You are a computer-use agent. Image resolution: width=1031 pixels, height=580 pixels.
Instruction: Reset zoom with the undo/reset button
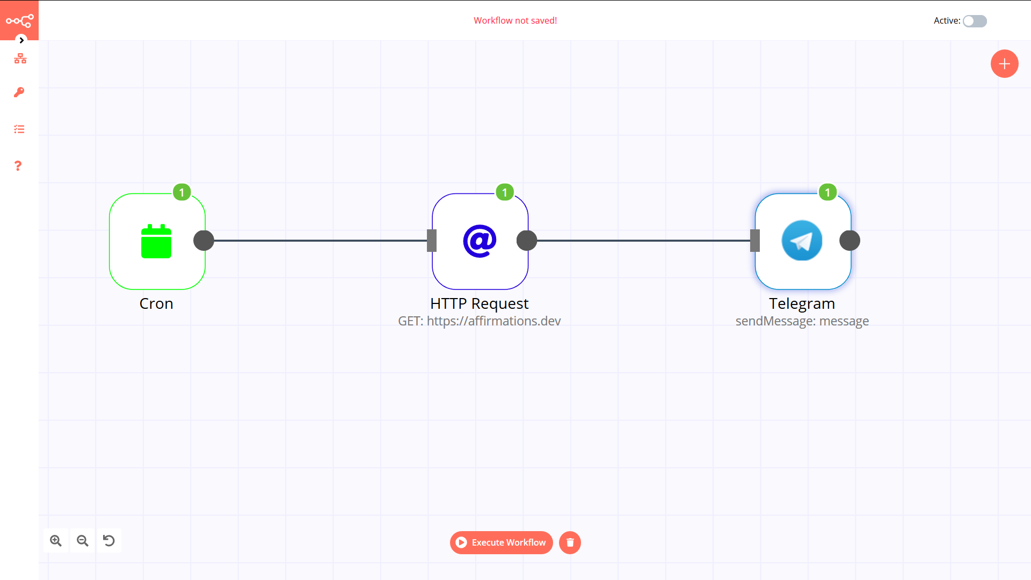(109, 540)
